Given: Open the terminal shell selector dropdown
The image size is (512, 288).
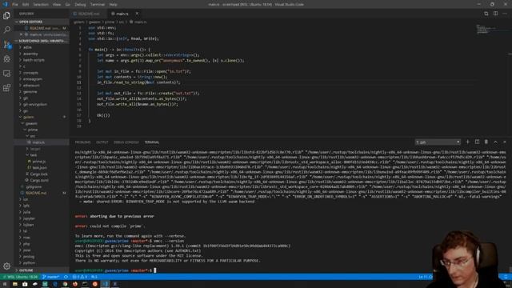Looking at the screenshot, I should click(438, 142).
